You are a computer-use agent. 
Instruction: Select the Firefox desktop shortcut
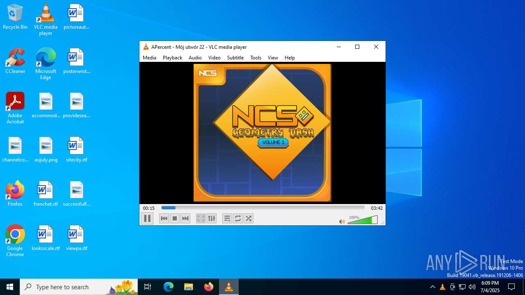pos(15,194)
